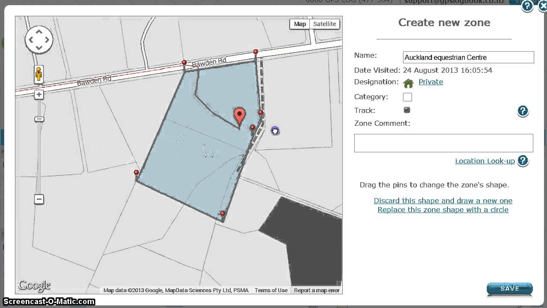Click the Google logo on map
This screenshot has height=308, width=547.
tap(34, 285)
